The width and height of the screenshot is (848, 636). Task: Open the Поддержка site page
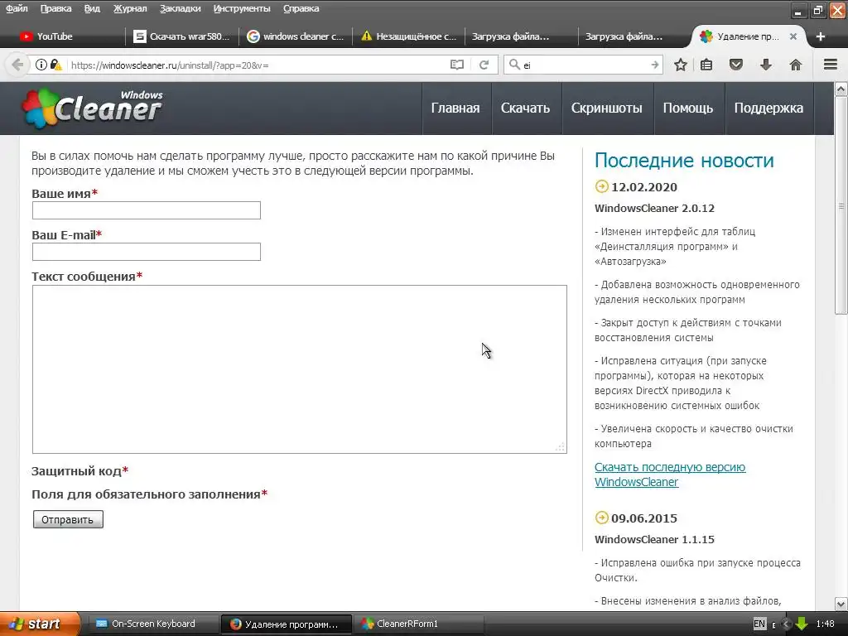coord(768,108)
